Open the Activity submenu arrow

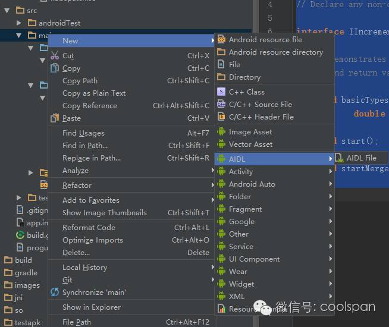331,171
